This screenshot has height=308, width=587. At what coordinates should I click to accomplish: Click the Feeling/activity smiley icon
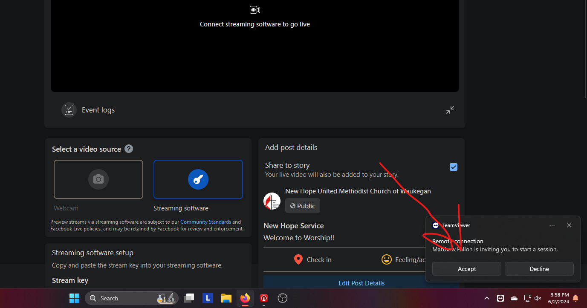coord(386,259)
